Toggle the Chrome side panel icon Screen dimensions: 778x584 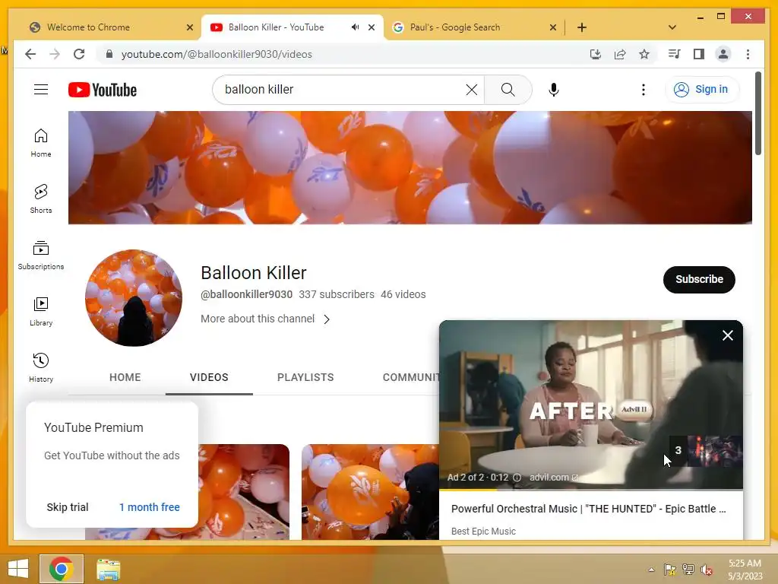(x=699, y=54)
